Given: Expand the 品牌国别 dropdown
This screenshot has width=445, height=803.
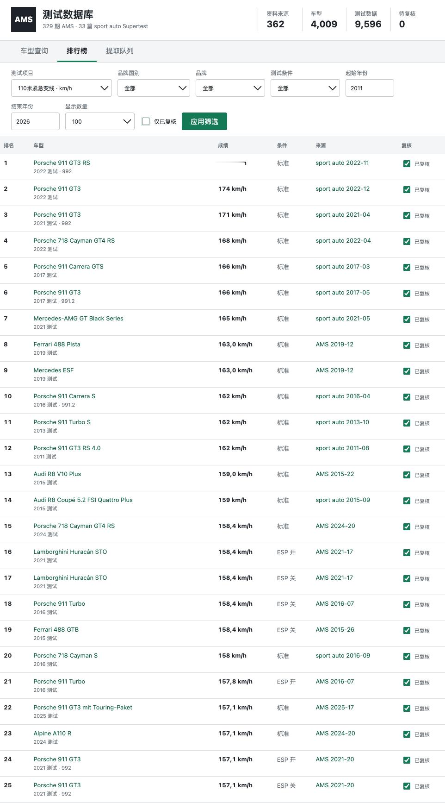Looking at the screenshot, I should coord(154,88).
